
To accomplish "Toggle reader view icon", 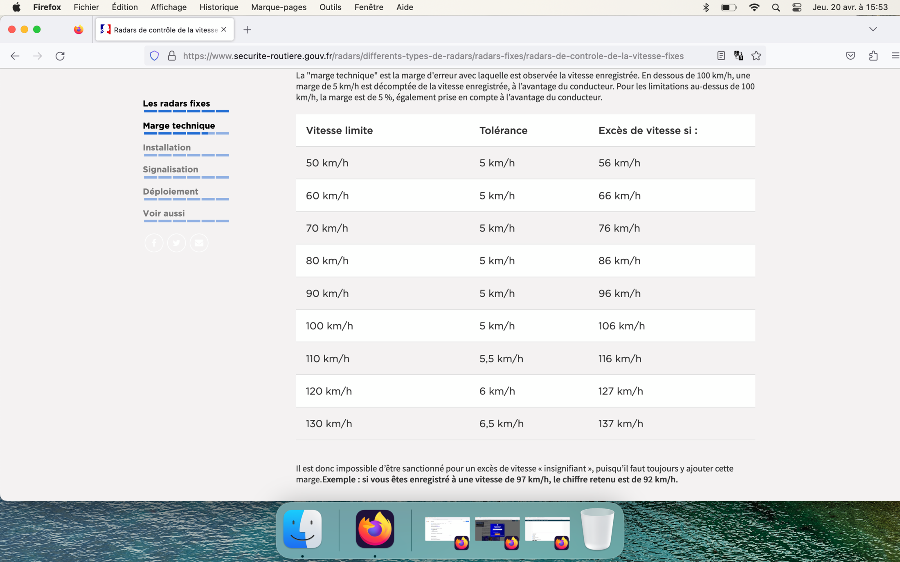I will click(x=721, y=56).
